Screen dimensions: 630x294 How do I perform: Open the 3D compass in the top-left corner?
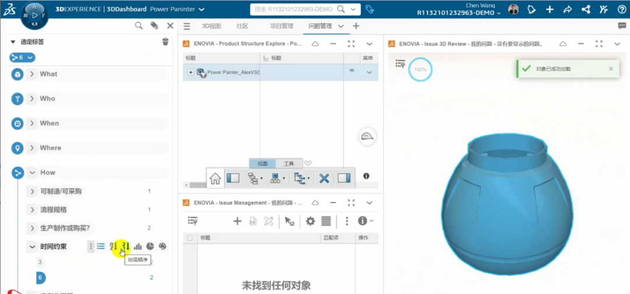[34, 15]
